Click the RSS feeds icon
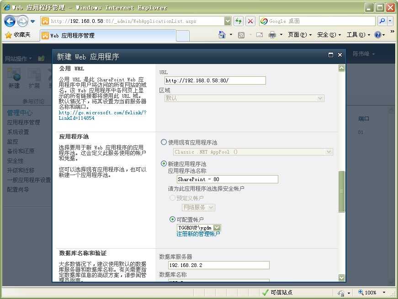 (x=241, y=35)
